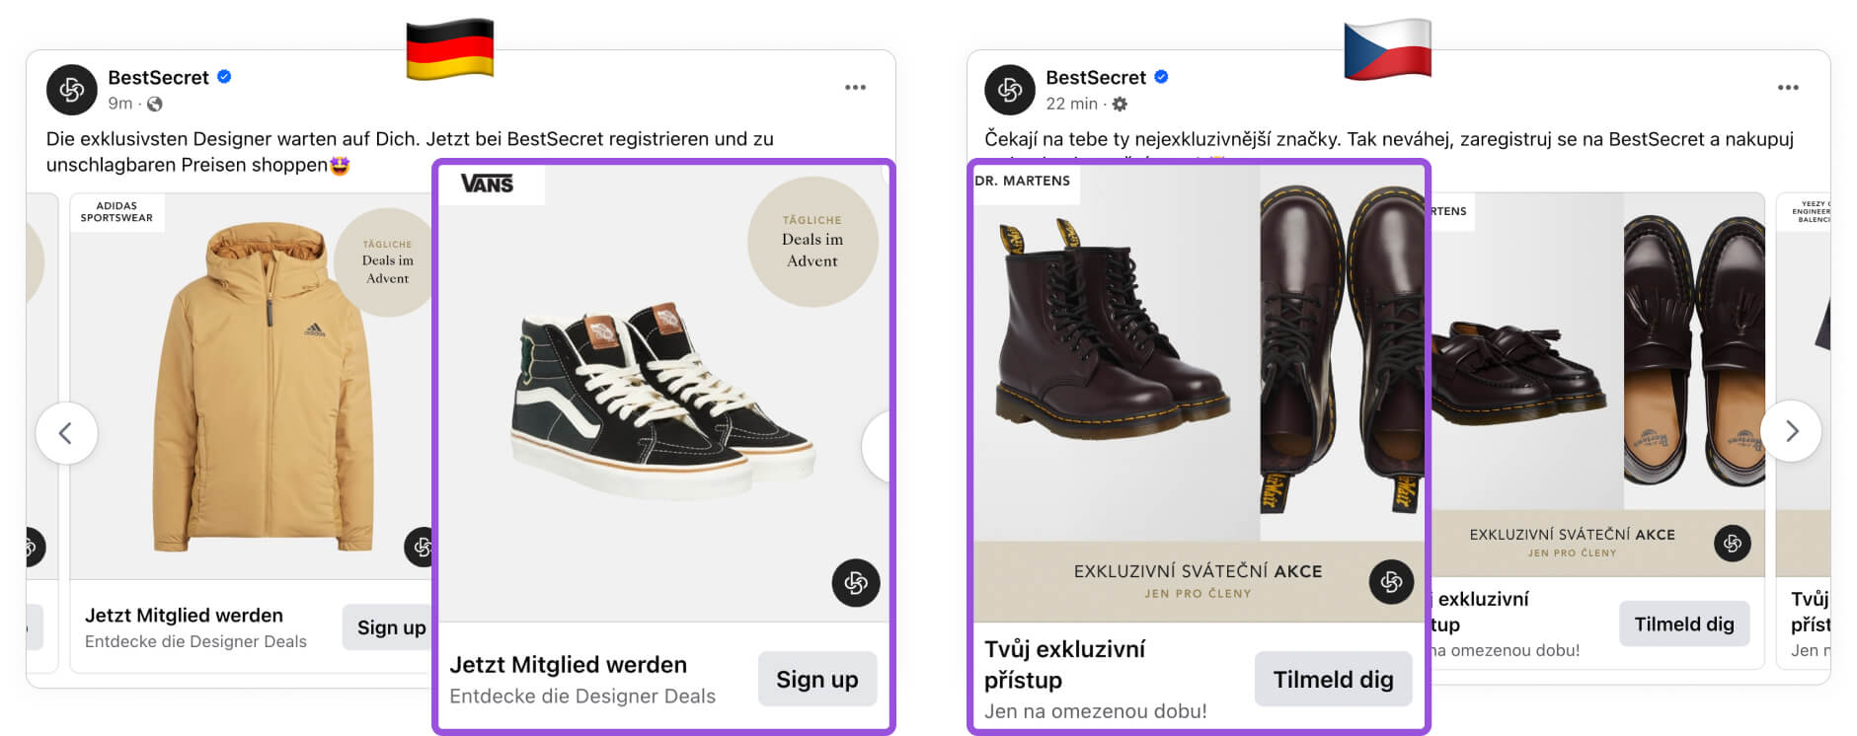Click the gear icon beside 22 min

tap(1120, 104)
